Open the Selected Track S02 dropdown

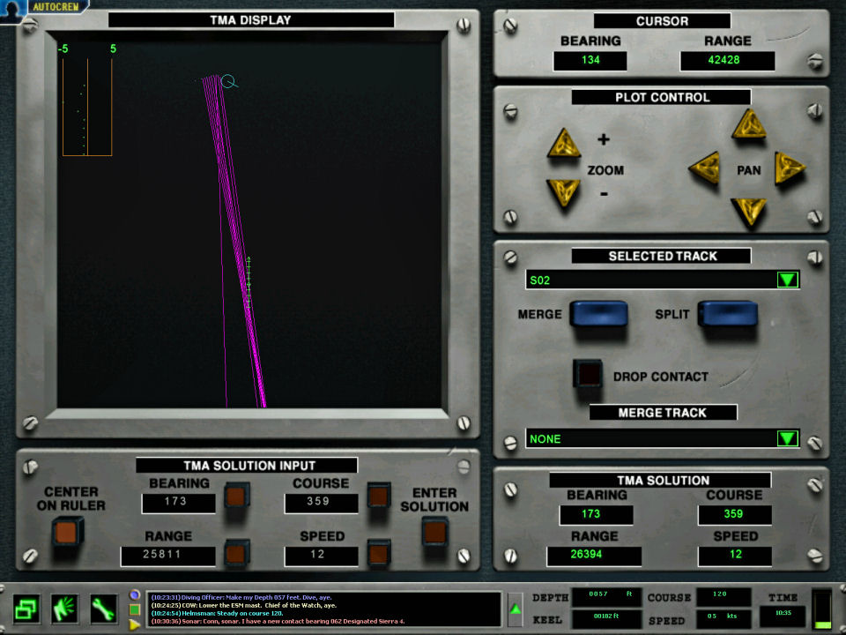pos(787,280)
